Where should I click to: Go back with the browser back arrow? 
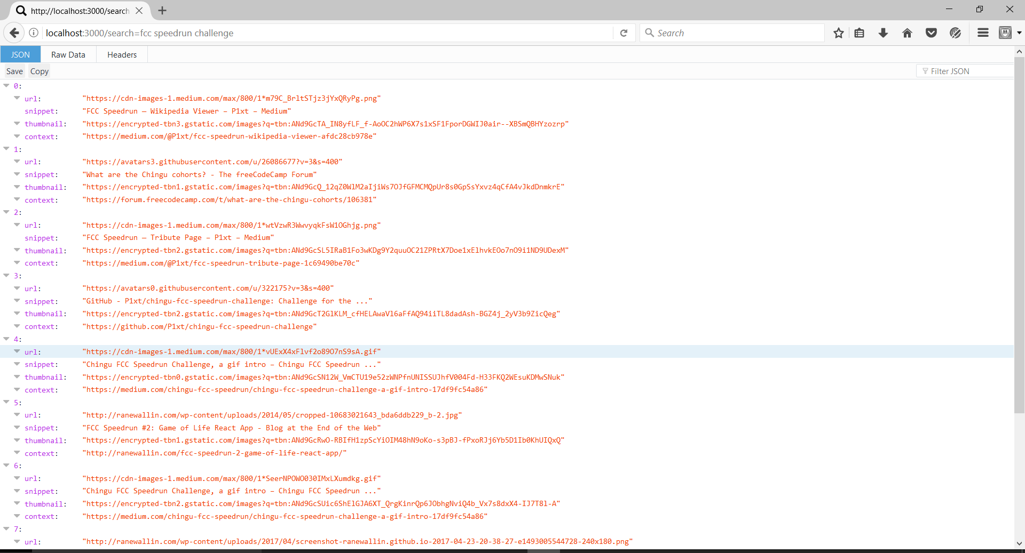pos(14,33)
